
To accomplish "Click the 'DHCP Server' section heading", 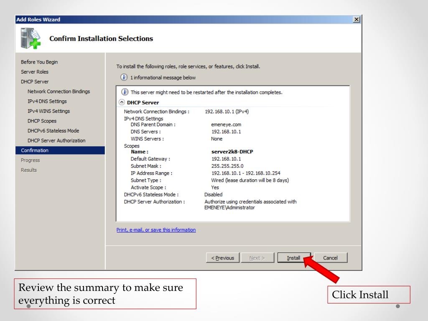I will [x=143, y=103].
